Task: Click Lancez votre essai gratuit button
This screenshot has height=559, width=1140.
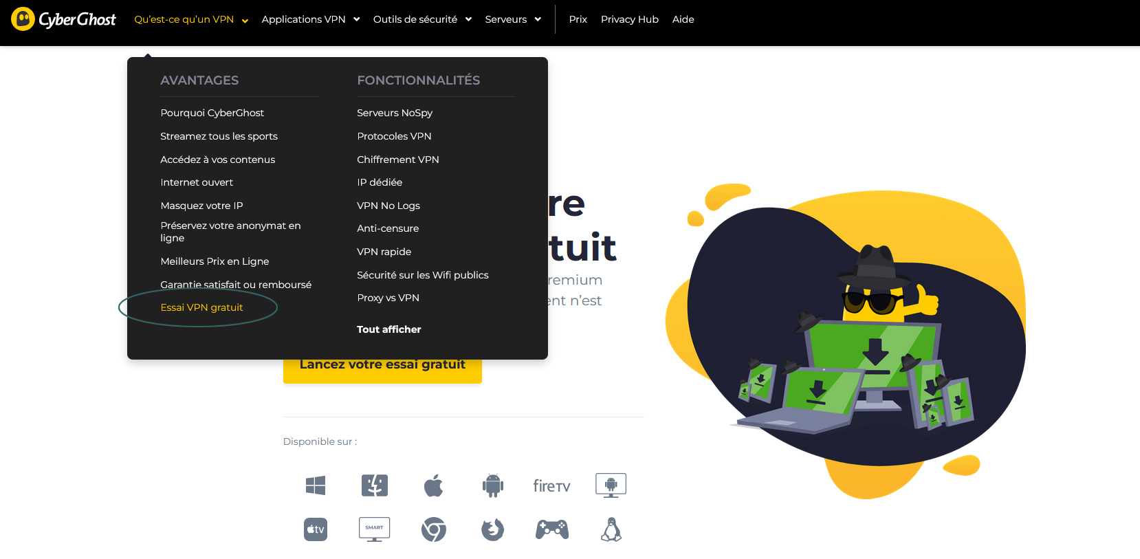Action: click(382, 370)
